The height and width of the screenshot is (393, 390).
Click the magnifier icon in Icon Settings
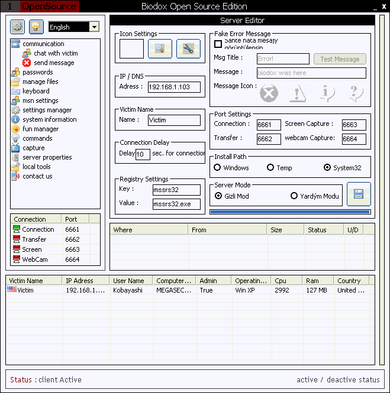click(x=160, y=49)
